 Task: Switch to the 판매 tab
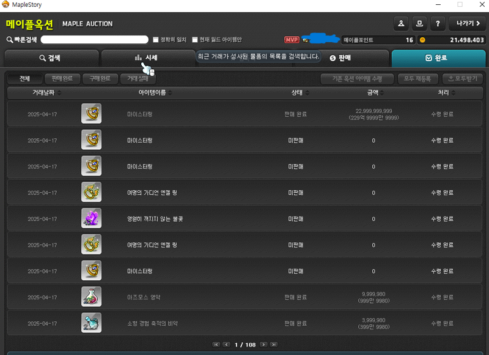click(x=341, y=58)
